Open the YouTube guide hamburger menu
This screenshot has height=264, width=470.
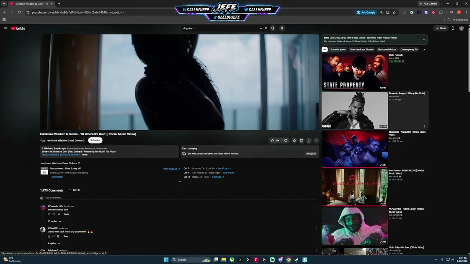6,28
